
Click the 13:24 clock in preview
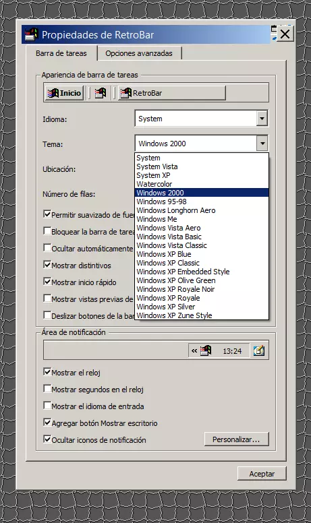[232, 351]
